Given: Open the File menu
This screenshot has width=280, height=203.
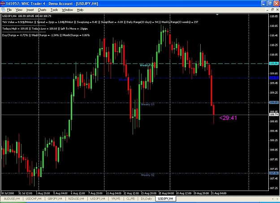Looking at the screenshot, I should tap(9, 10).
